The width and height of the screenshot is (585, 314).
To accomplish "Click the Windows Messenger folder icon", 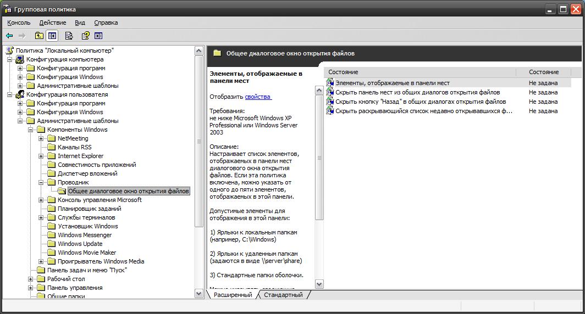I will click(52, 235).
